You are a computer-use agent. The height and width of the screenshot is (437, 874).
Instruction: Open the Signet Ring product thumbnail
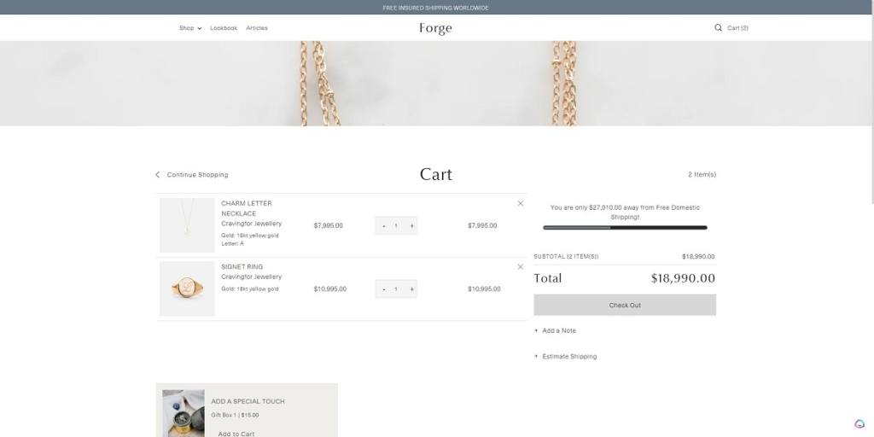[188, 289]
